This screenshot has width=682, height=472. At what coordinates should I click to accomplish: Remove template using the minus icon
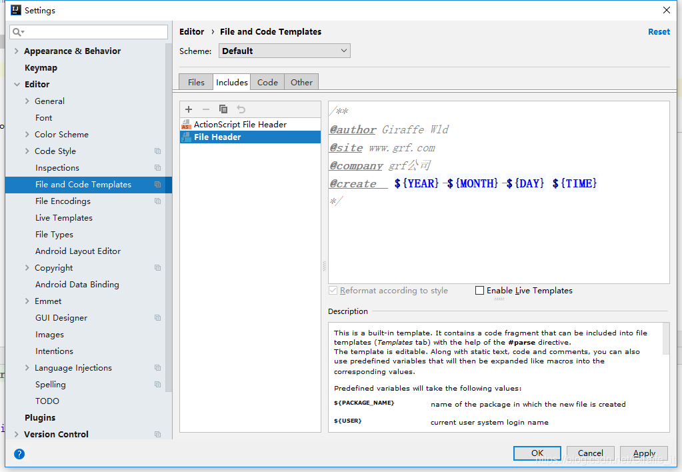coord(206,109)
